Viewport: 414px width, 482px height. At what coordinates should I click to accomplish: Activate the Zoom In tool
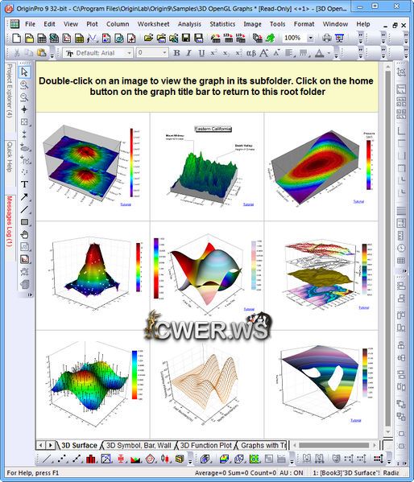(x=24, y=84)
